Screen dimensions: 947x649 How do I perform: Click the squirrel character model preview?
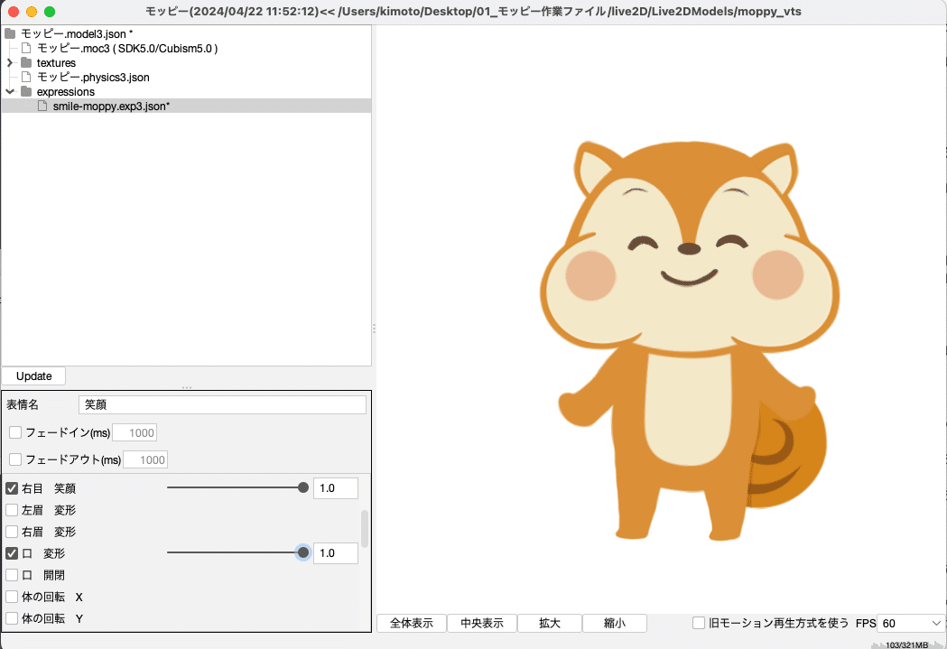690,340
